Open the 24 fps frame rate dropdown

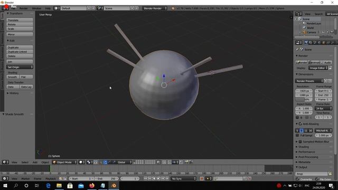[323, 108]
